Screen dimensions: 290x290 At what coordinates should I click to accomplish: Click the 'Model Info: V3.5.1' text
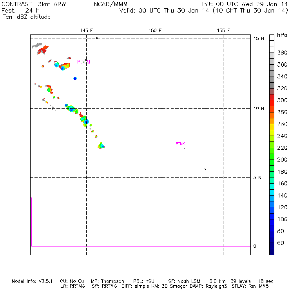click(x=32, y=281)
